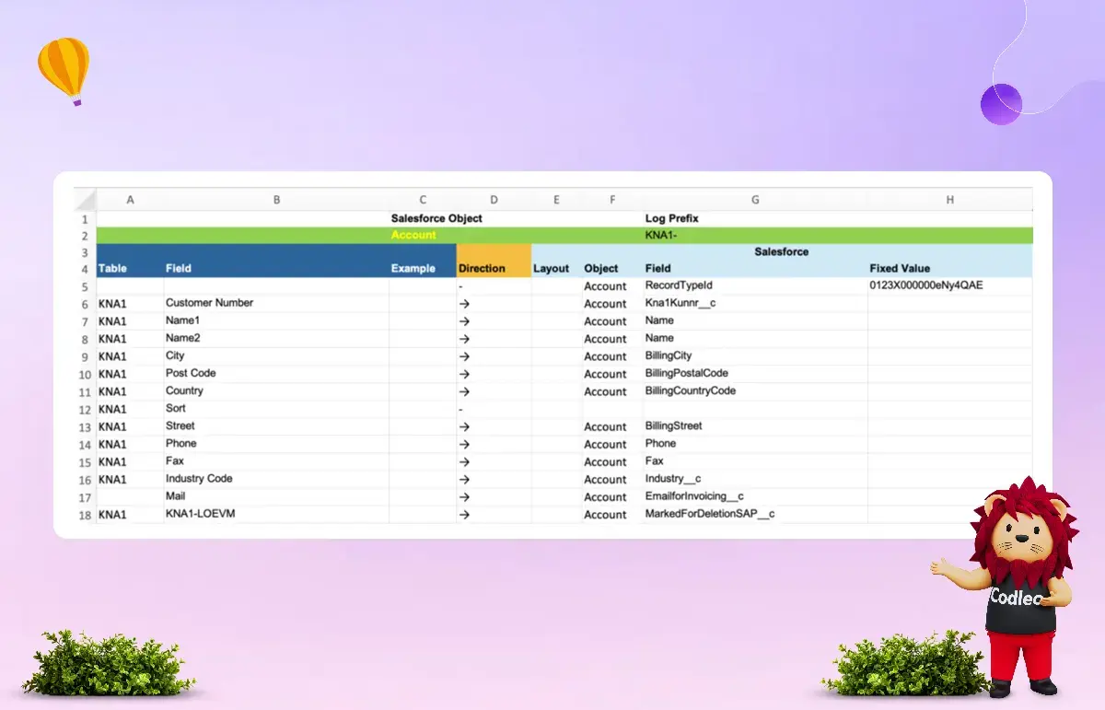The width and height of the screenshot is (1105, 710).
Task: Select the 'KNA1' cell in the Sort row
Action: coord(130,409)
